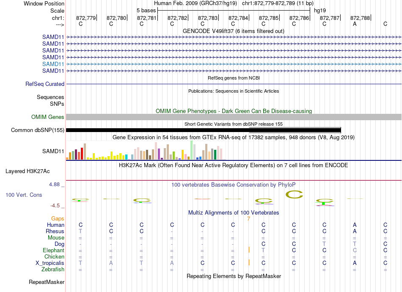The width and height of the screenshot is (402, 292).
Task: Click the purple bar in GTEx expression chart
Action: point(159,154)
